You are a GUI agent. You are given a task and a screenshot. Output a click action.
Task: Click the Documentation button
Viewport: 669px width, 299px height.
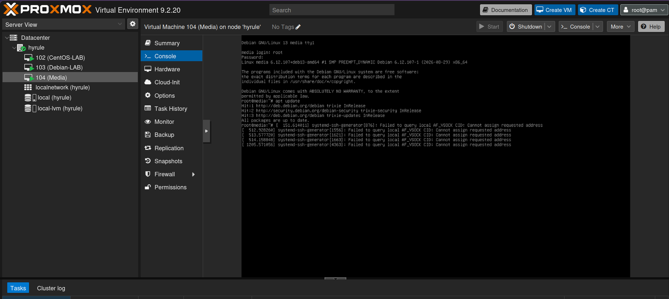pos(506,10)
